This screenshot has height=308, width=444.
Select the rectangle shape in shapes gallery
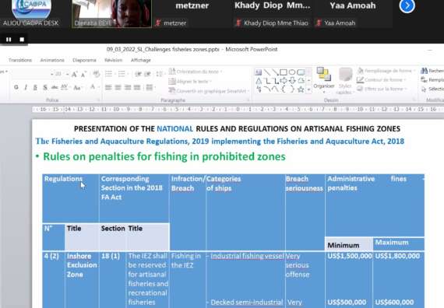(284, 72)
